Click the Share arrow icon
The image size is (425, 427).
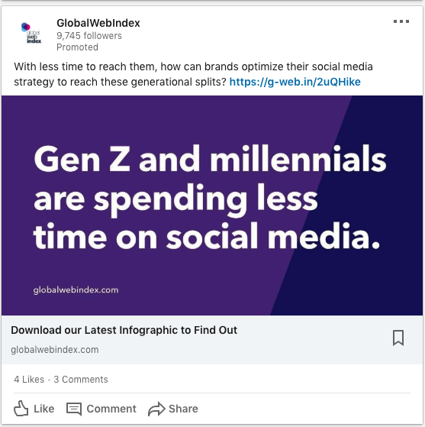pos(156,409)
